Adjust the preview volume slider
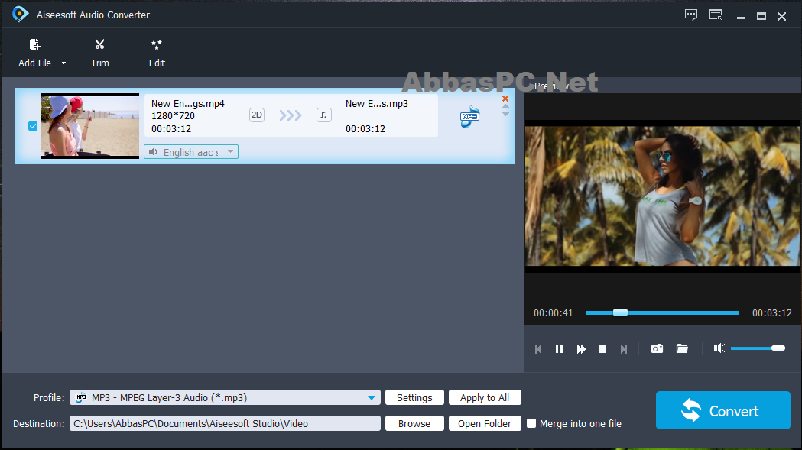 pos(758,348)
